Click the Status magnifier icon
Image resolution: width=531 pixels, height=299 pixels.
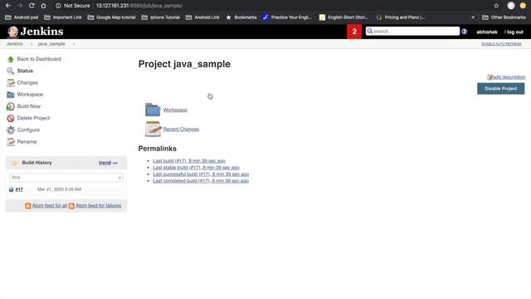[x=11, y=71]
